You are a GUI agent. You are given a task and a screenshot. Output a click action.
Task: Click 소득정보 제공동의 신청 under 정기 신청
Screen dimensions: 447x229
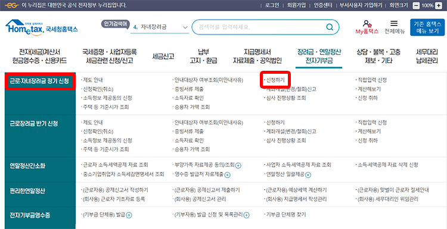pos(107,98)
